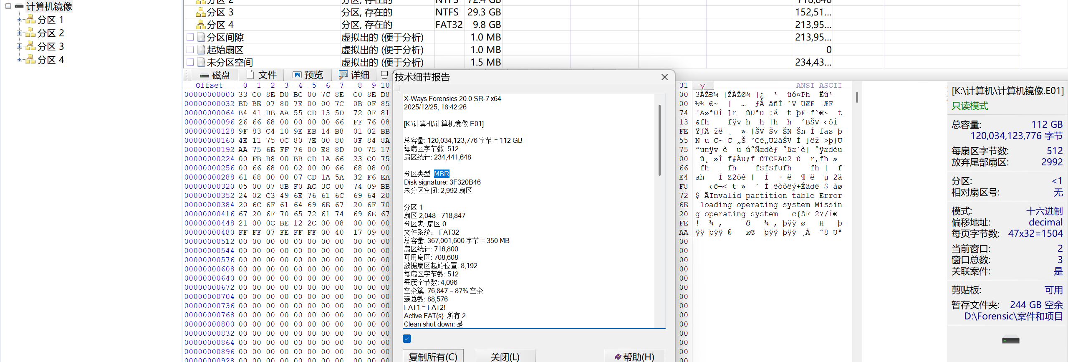Tick the checkbox beside 起始扇区

point(190,50)
